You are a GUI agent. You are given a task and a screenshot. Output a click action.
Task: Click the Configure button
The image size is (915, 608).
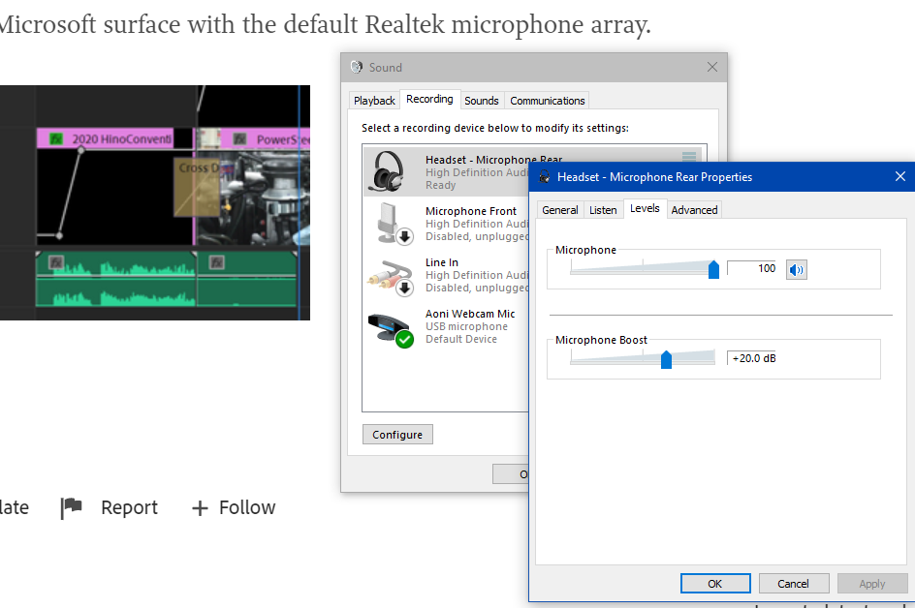[x=397, y=434]
